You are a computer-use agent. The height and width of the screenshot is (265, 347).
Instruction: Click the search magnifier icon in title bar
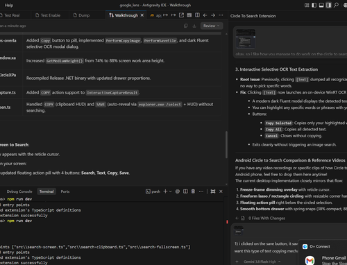336,5
